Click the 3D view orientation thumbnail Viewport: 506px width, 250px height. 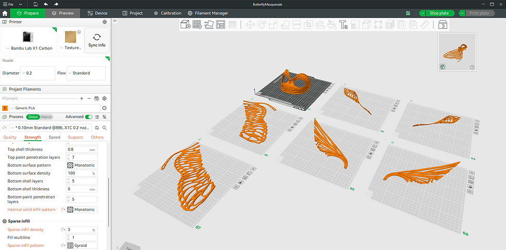(x=457, y=52)
